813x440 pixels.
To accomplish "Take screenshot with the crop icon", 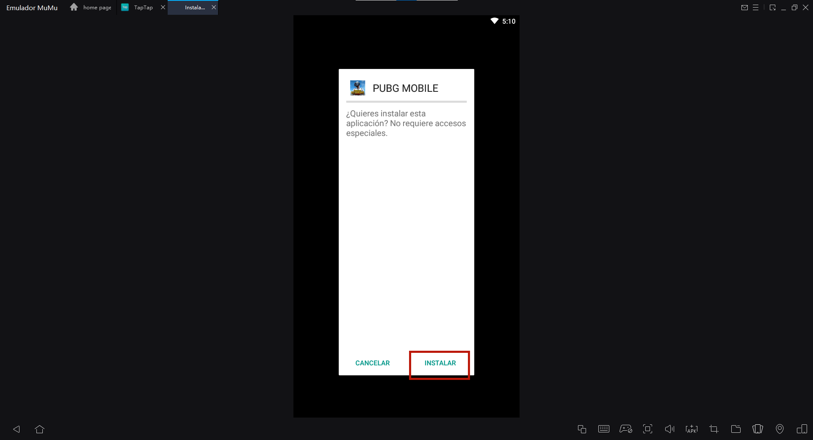I will point(714,429).
